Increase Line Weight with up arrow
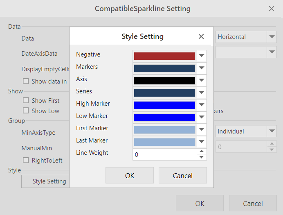The image size is (283, 215). 201,152
